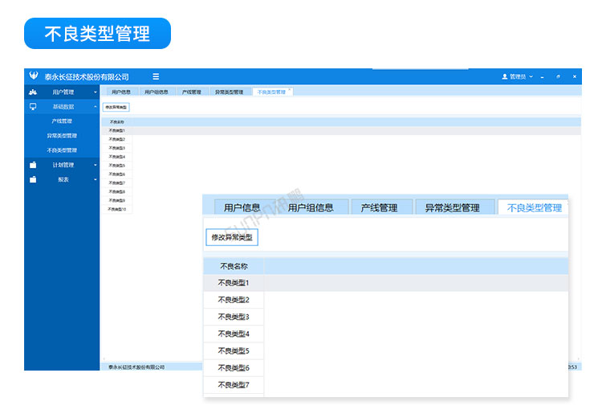Click the people icon beside 用户管理
This screenshot has height=418, width=602.
[x=33, y=92]
